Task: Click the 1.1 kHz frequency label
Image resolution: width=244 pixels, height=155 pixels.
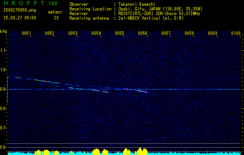Action: click(x=3, y=50)
